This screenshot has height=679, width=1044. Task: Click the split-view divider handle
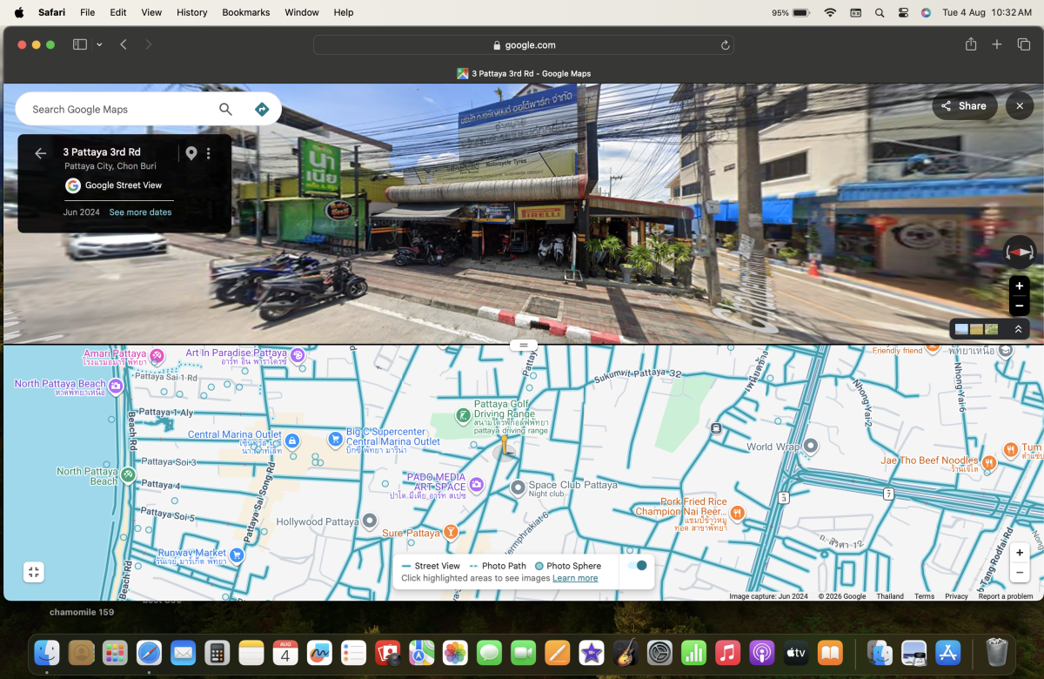pos(524,346)
